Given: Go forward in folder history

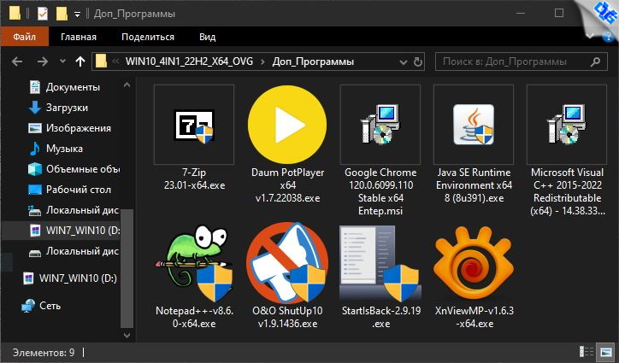Looking at the screenshot, I should pos(42,61).
